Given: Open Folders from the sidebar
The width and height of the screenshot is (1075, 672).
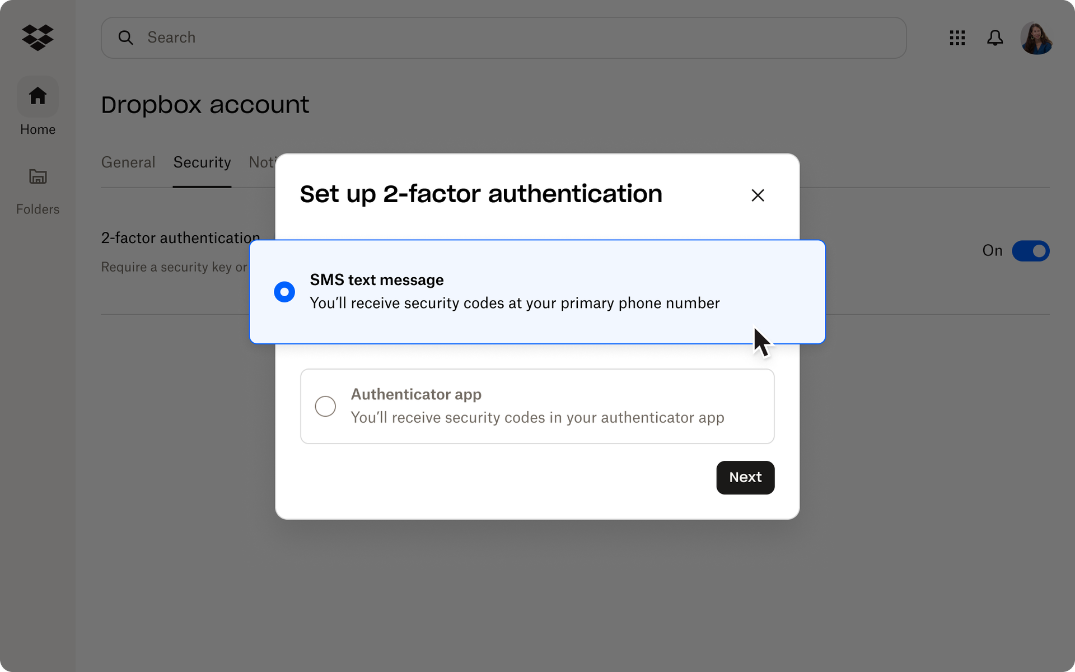Looking at the screenshot, I should 37,176.
